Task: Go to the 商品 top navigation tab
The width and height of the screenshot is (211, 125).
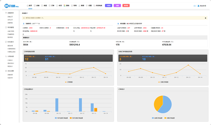Action: click(x=44, y=6)
